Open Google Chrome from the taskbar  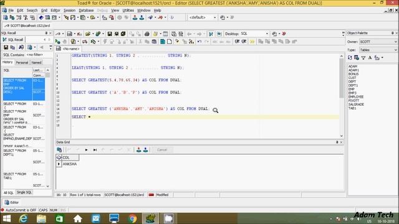tap(132, 218)
